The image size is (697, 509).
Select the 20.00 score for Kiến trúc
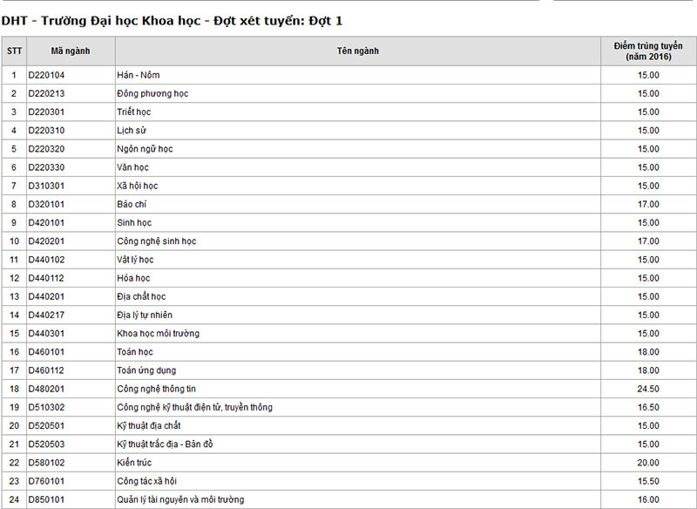pyautogui.click(x=648, y=463)
